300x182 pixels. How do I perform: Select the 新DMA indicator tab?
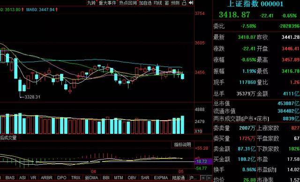coord(91,178)
